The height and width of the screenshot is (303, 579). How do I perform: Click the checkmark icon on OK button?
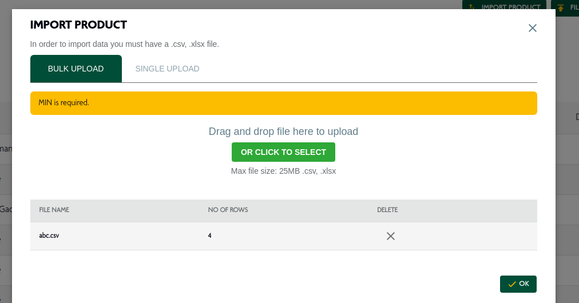pos(512,284)
